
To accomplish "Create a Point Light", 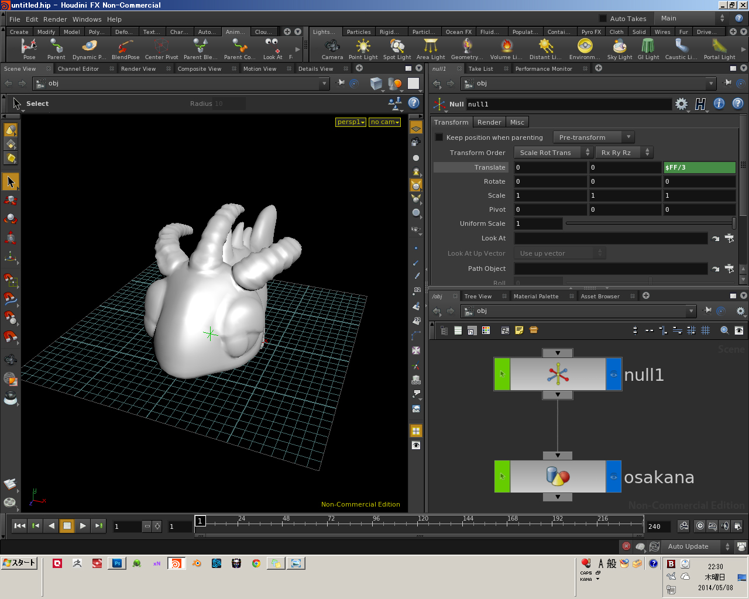I will pyautogui.click(x=363, y=49).
